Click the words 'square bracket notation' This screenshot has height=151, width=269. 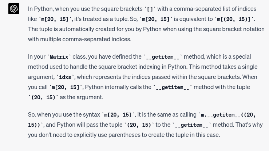234,29
